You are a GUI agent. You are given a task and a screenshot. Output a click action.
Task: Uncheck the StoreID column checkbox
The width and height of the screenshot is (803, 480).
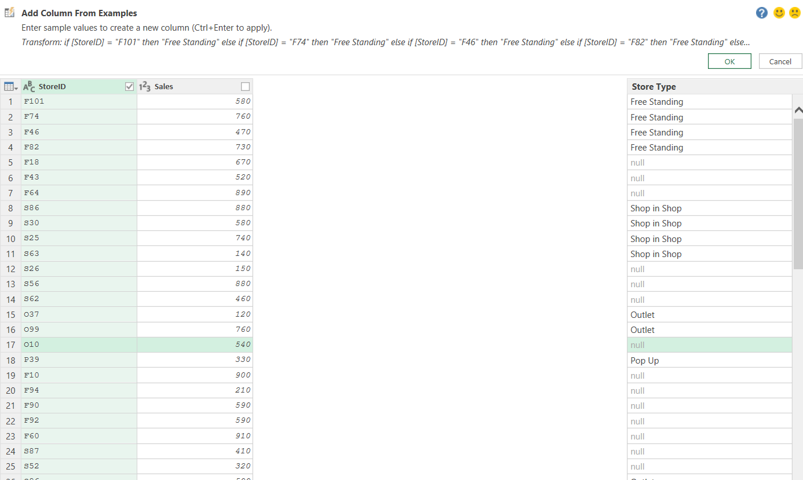[130, 87]
